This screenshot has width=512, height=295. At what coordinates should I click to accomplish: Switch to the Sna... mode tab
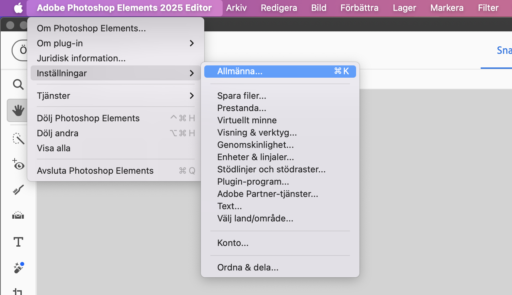[504, 50]
